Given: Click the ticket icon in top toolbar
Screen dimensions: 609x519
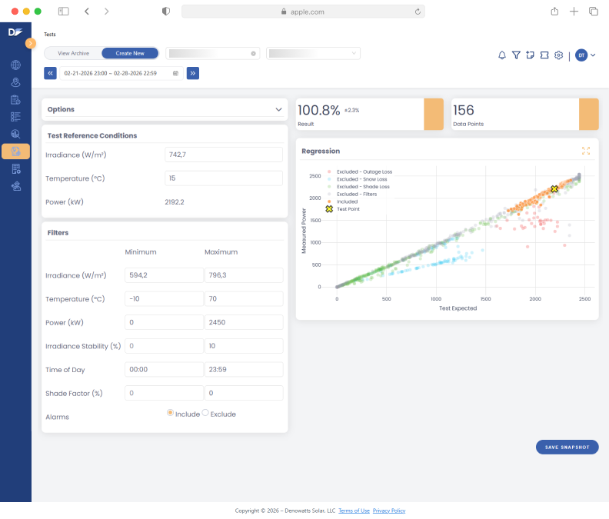Looking at the screenshot, I should pyautogui.click(x=544, y=55).
